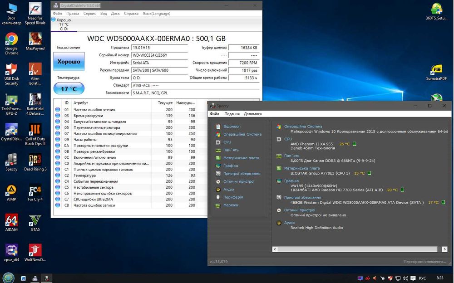Select Відомості in Speccy sidebar
The image size is (454, 283).
pos(232,127)
